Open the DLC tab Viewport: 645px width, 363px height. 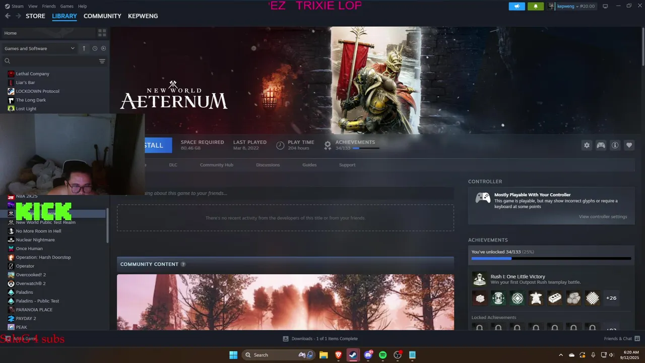pyautogui.click(x=173, y=165)
